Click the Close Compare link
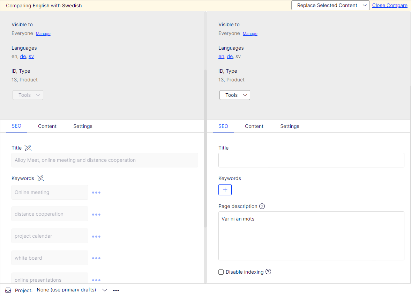Image resolution: width=411 pixels, height=296 pixels. [389, 5]
